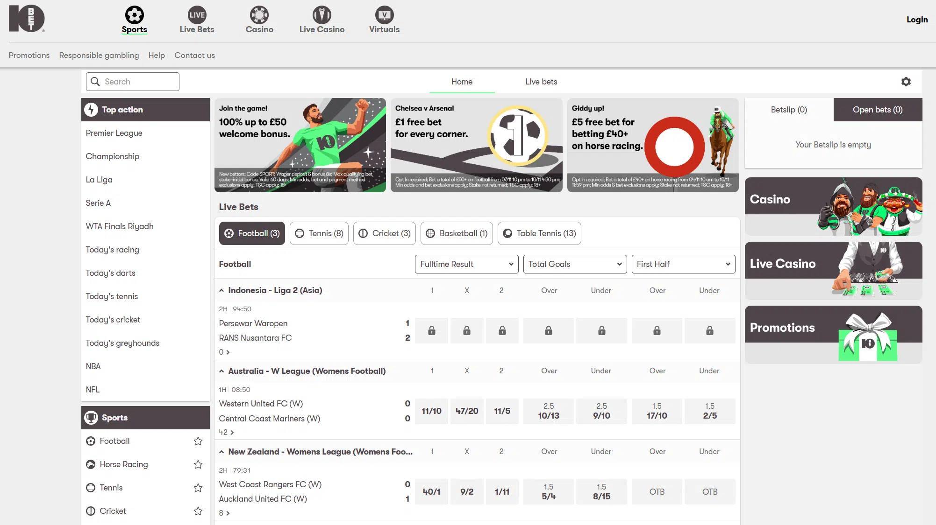936x525 pixels.
Task: Click the Cricket sidebar icon
Action: coord(91,511)
